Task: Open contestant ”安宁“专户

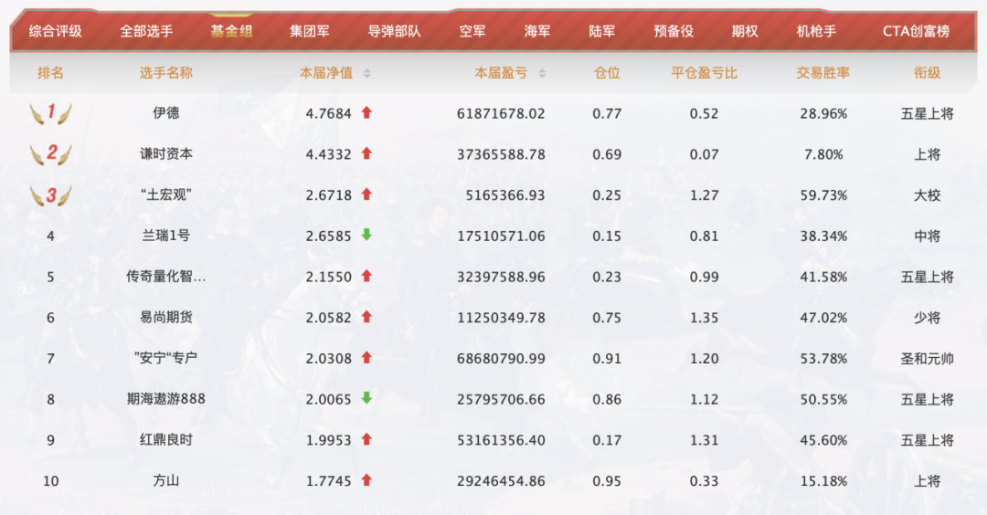Action: 166,359
